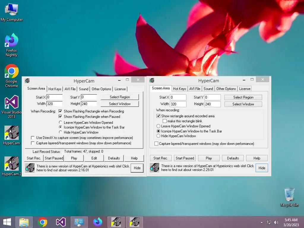Image resolution: width=304 pixels, height=228 pixels.
Task: Select the HyperCam desktop shortcut
Action: click(x=12, y=135)
